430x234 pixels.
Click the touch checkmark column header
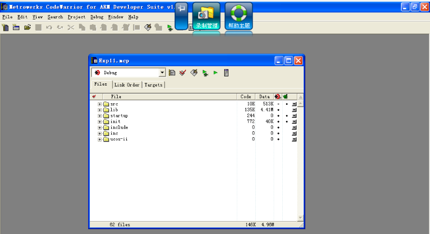[94, 97]
